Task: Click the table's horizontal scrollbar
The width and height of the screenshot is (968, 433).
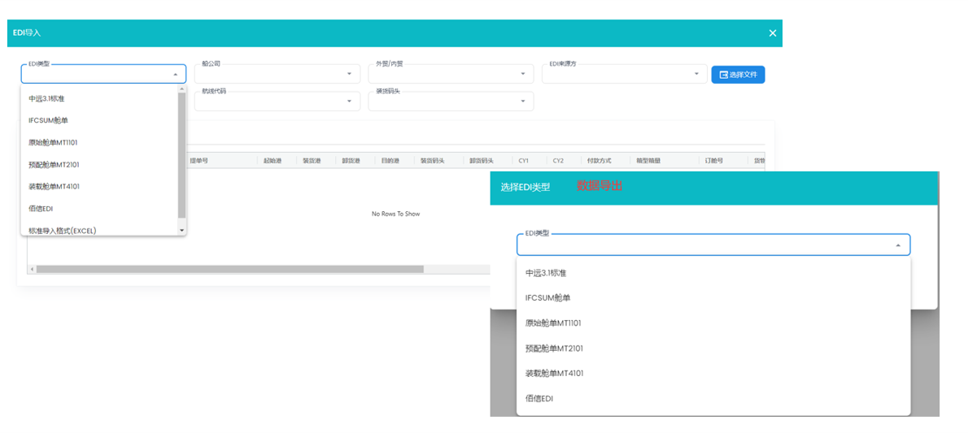Action: 229,269
